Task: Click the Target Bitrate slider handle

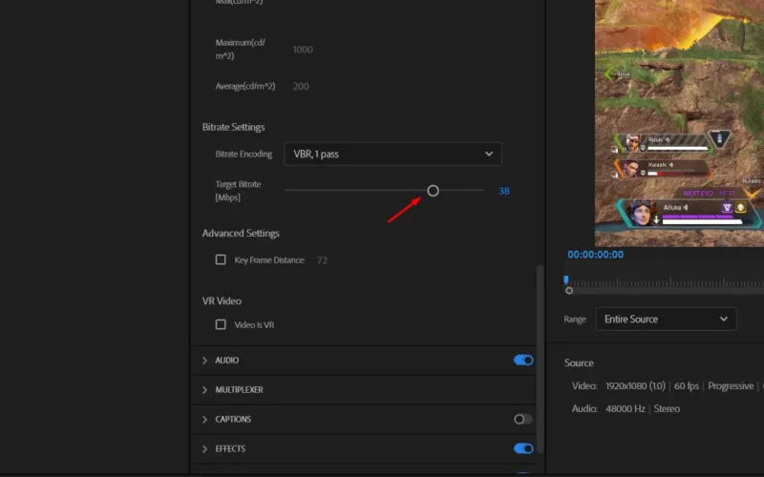Action: [433, 191]
